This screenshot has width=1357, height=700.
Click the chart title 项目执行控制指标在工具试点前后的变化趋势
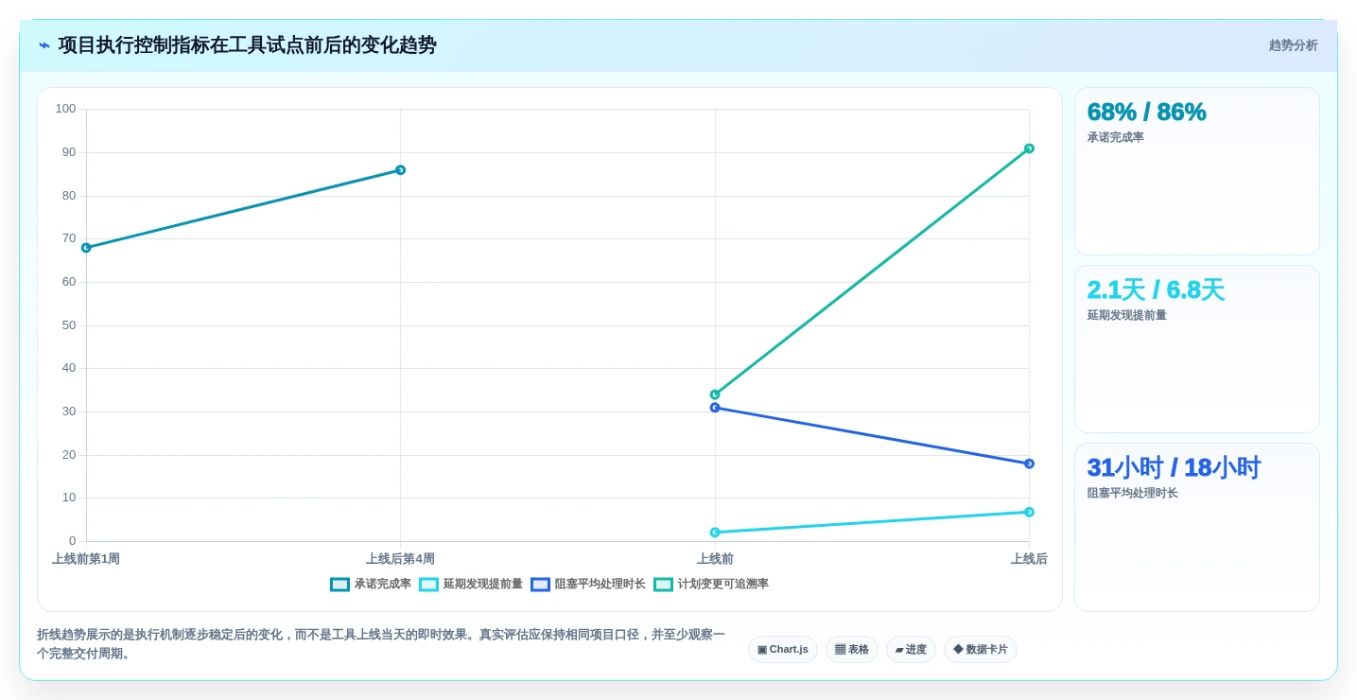[x=248, y=45]
